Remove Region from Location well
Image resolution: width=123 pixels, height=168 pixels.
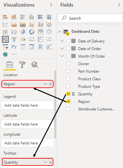(x=51, y=84)
